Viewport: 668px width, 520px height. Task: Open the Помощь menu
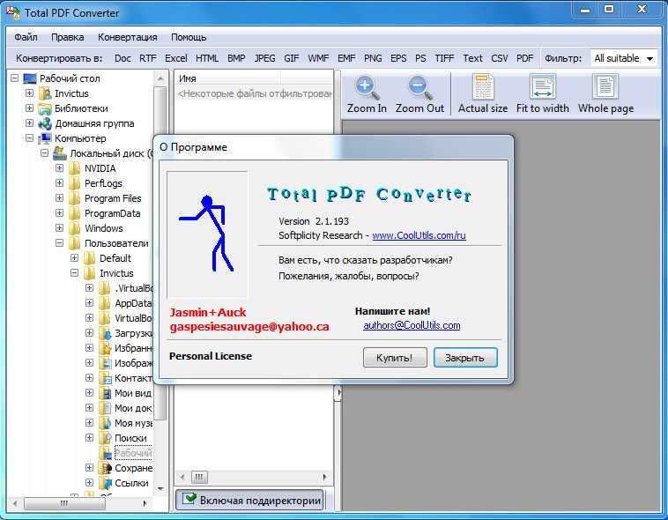point(189,38)
